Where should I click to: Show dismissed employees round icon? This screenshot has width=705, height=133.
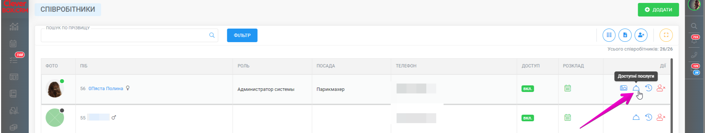(x=641, y=35)
